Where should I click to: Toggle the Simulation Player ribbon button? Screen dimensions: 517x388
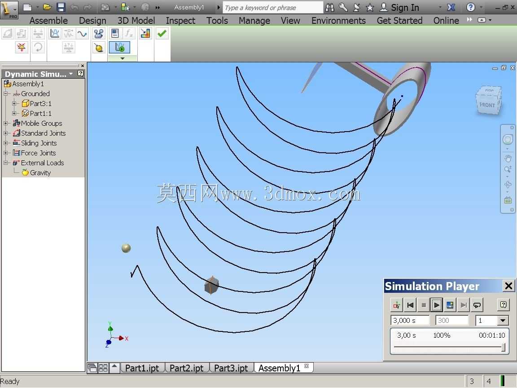[119, 47]
